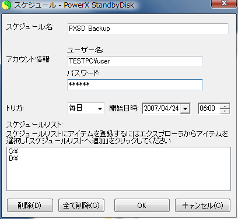Image resolution: width=238 pixels, height=219 pixels.
Task: Click the 全て削除(C) button
Action: [x=81, y=205]
